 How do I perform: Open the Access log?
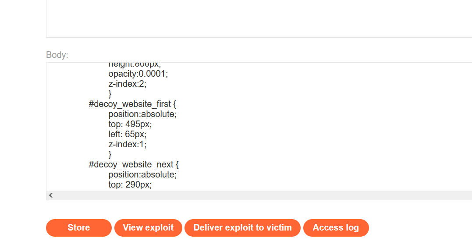coord(336,228)
